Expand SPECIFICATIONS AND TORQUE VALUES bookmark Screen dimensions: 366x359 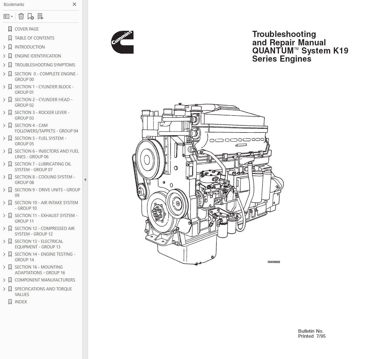click(x=4, y=289)
